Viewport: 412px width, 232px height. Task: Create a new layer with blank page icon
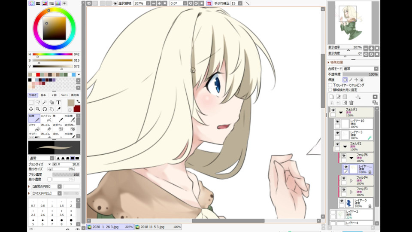pyautogui.click(x=332, y=97)
